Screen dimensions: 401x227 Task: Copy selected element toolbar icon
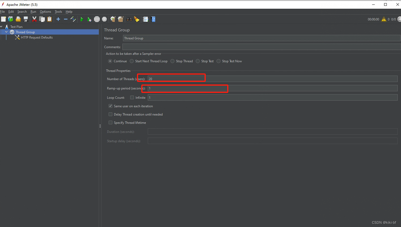pos(42,19)
